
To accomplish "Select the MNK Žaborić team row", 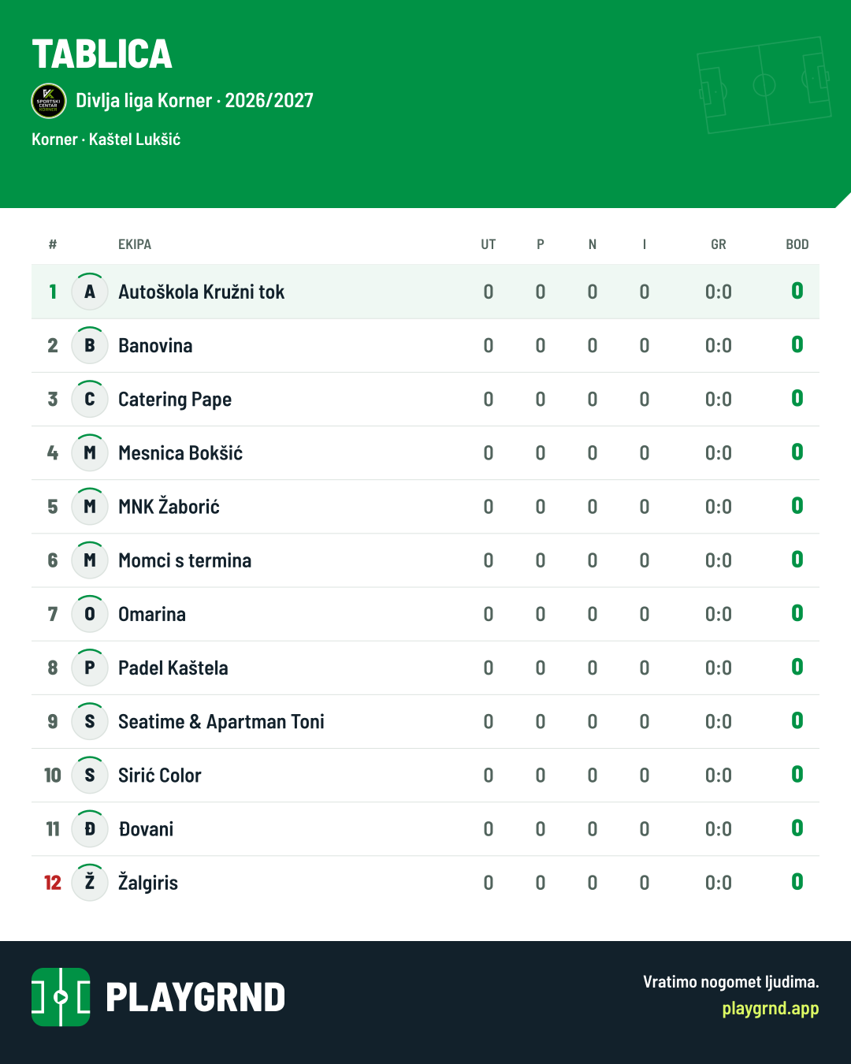I will click(425, 507).
